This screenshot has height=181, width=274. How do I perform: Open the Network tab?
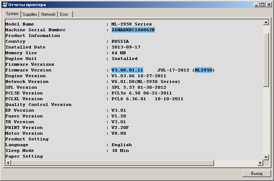click(48, 14)
